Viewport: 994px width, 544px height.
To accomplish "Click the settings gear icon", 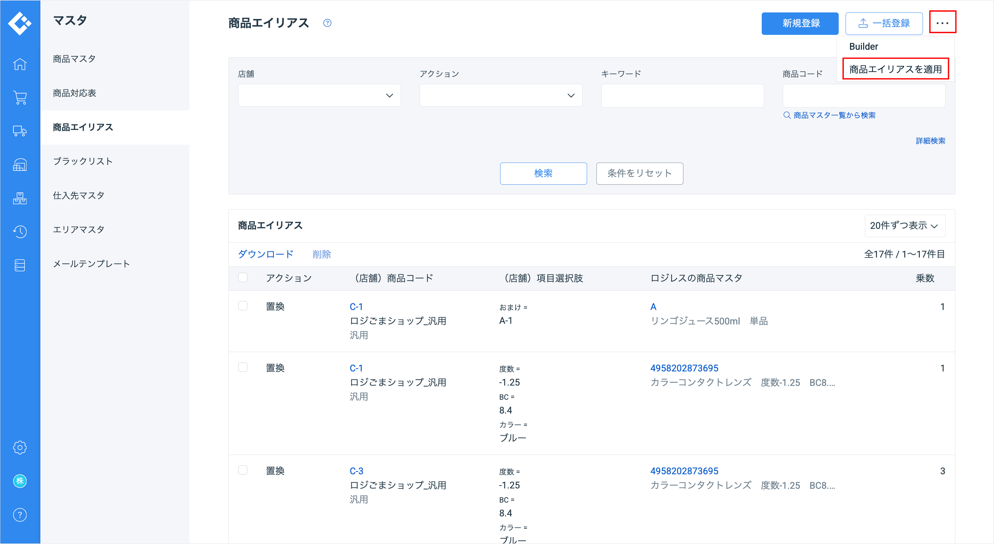I will pos(20,447).
